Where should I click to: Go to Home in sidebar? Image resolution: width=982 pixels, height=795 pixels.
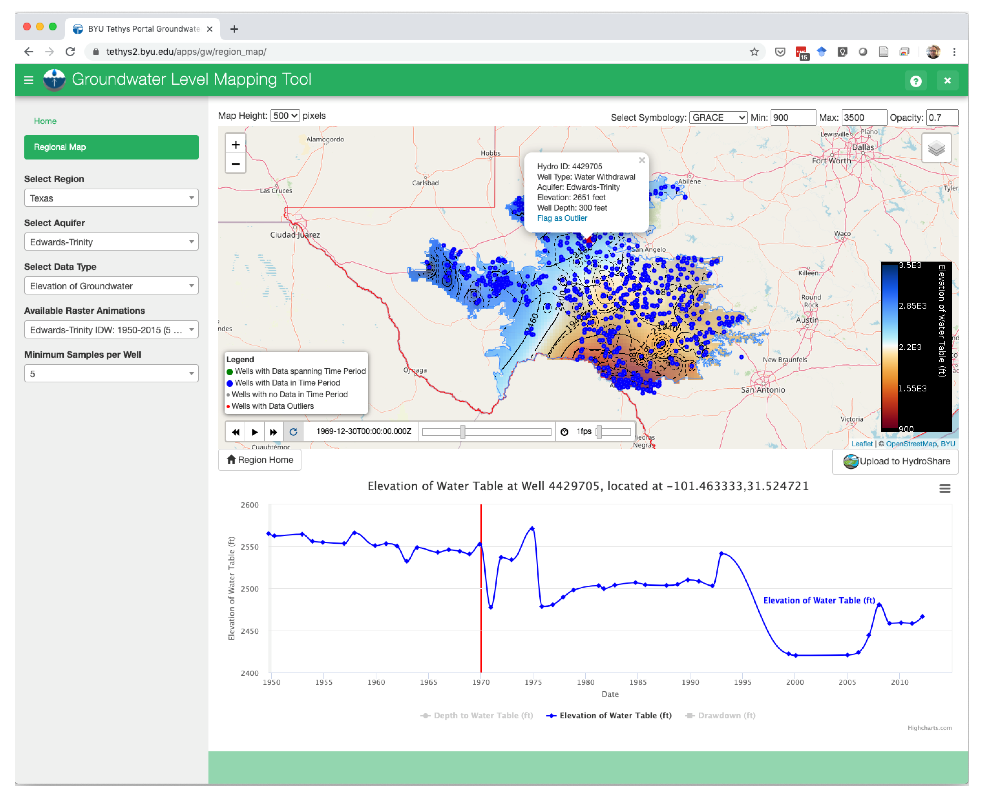click(45, 121)
